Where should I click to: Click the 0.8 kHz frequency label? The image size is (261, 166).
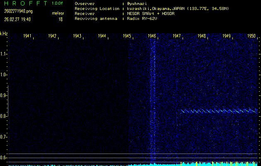4,116
